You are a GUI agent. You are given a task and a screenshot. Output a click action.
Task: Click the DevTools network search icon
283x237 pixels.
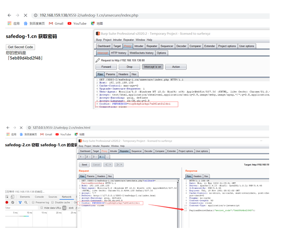[26, 202]
